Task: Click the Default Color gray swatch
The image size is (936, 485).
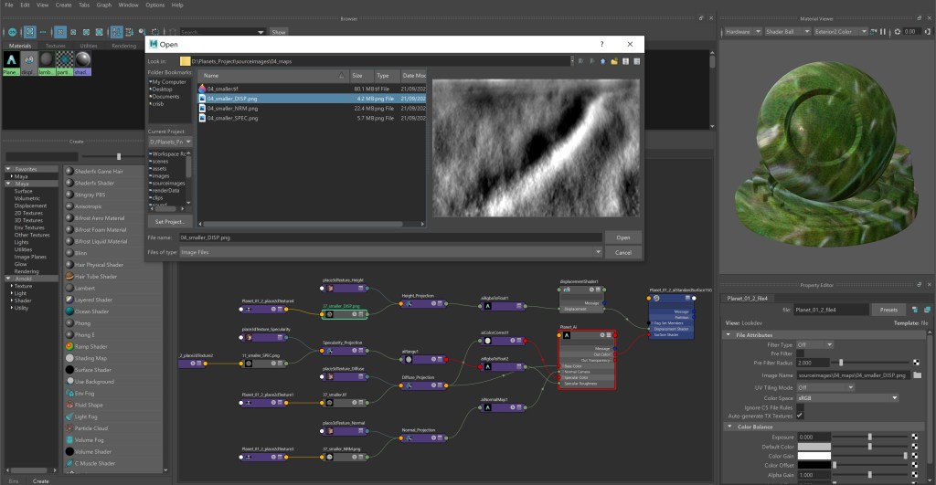Action: 814,446
